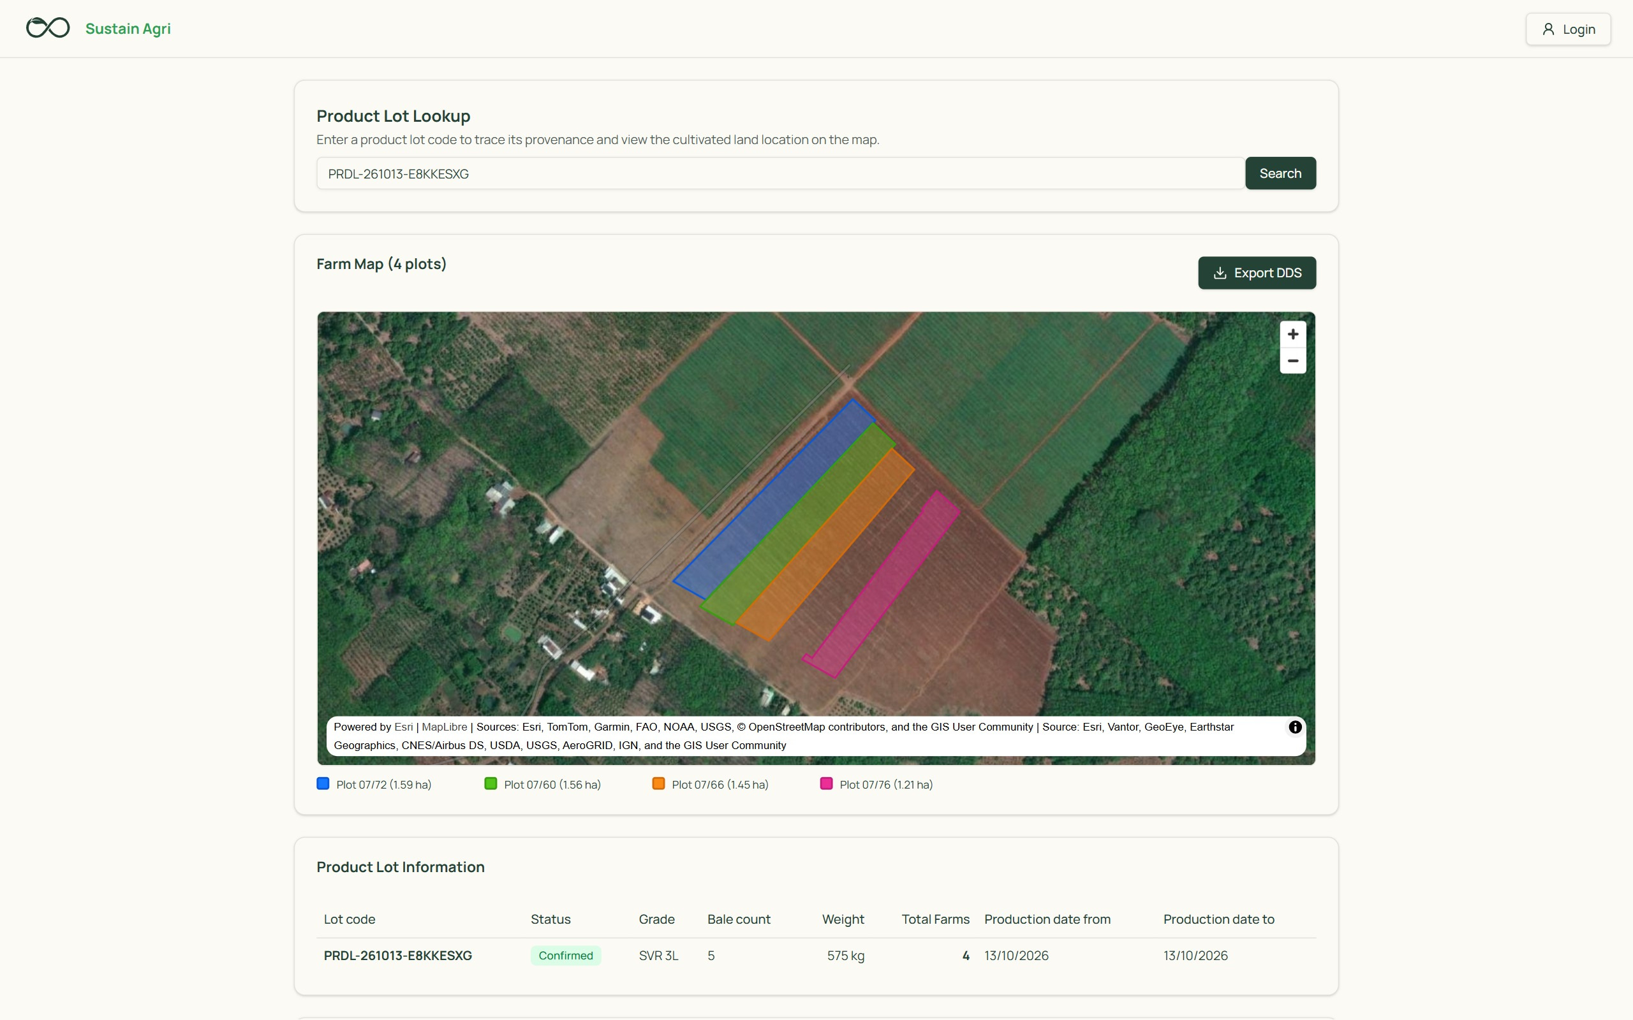1633x1020 pixels.
Task: Open the MapLibre attribution link
Action: [444, 727]
